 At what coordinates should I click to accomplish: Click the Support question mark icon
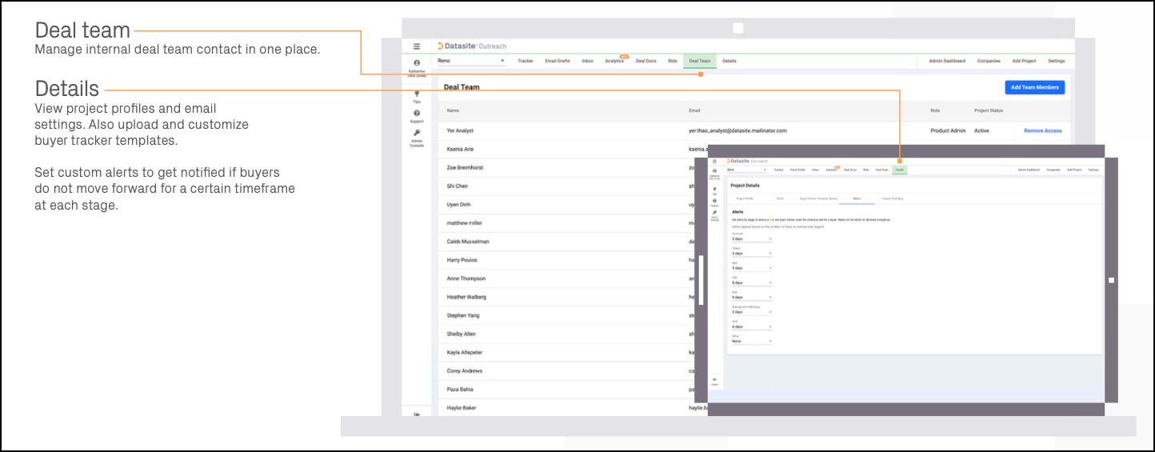(x=416, y=114)
